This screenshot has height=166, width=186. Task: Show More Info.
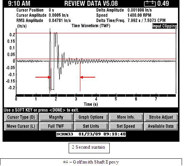[126, 117]
